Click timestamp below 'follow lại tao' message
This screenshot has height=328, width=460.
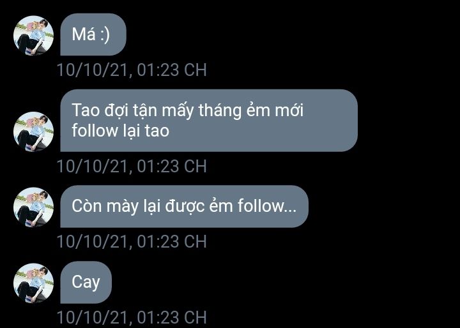[x=132, y=166]
